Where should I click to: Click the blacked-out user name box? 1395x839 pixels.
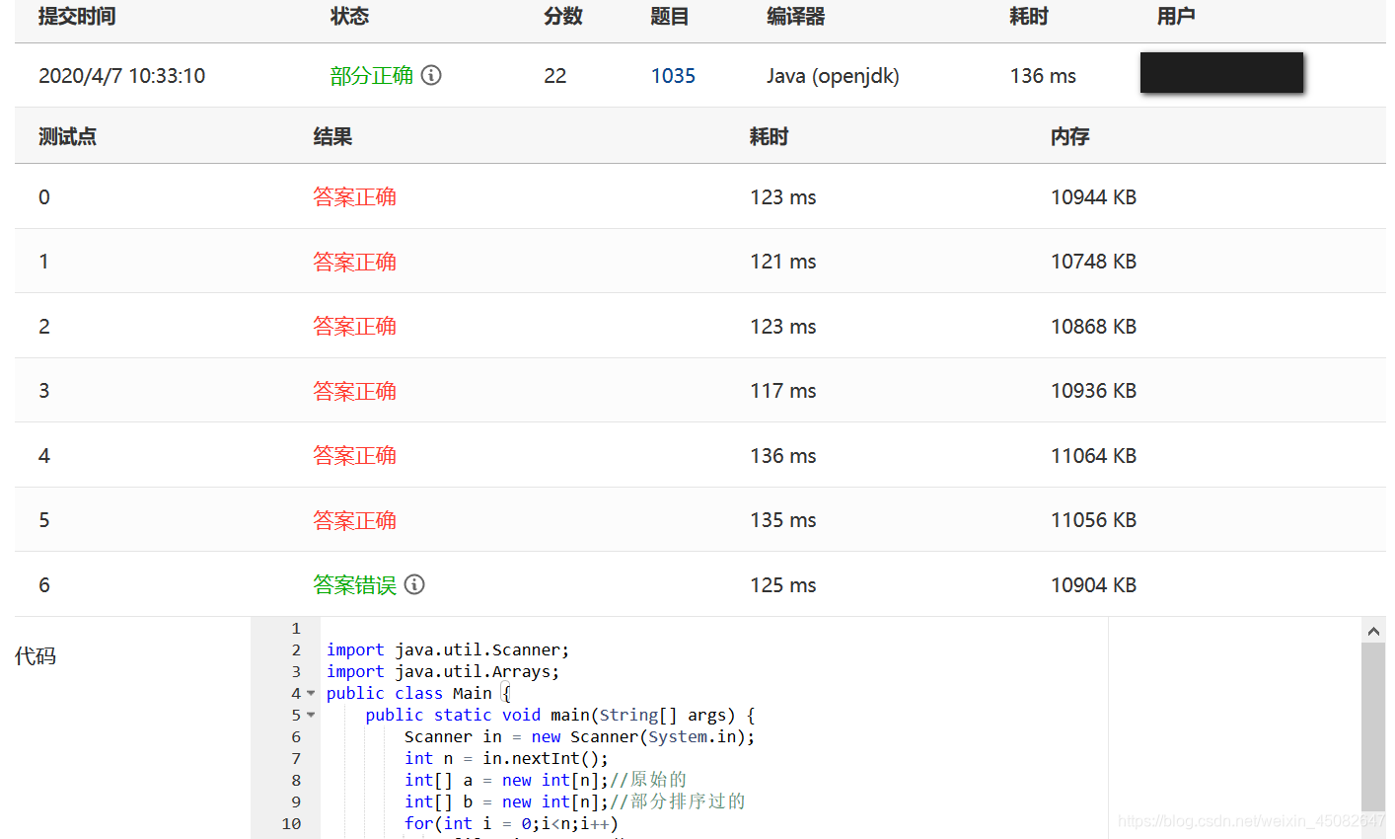(x=1221, y=73)
